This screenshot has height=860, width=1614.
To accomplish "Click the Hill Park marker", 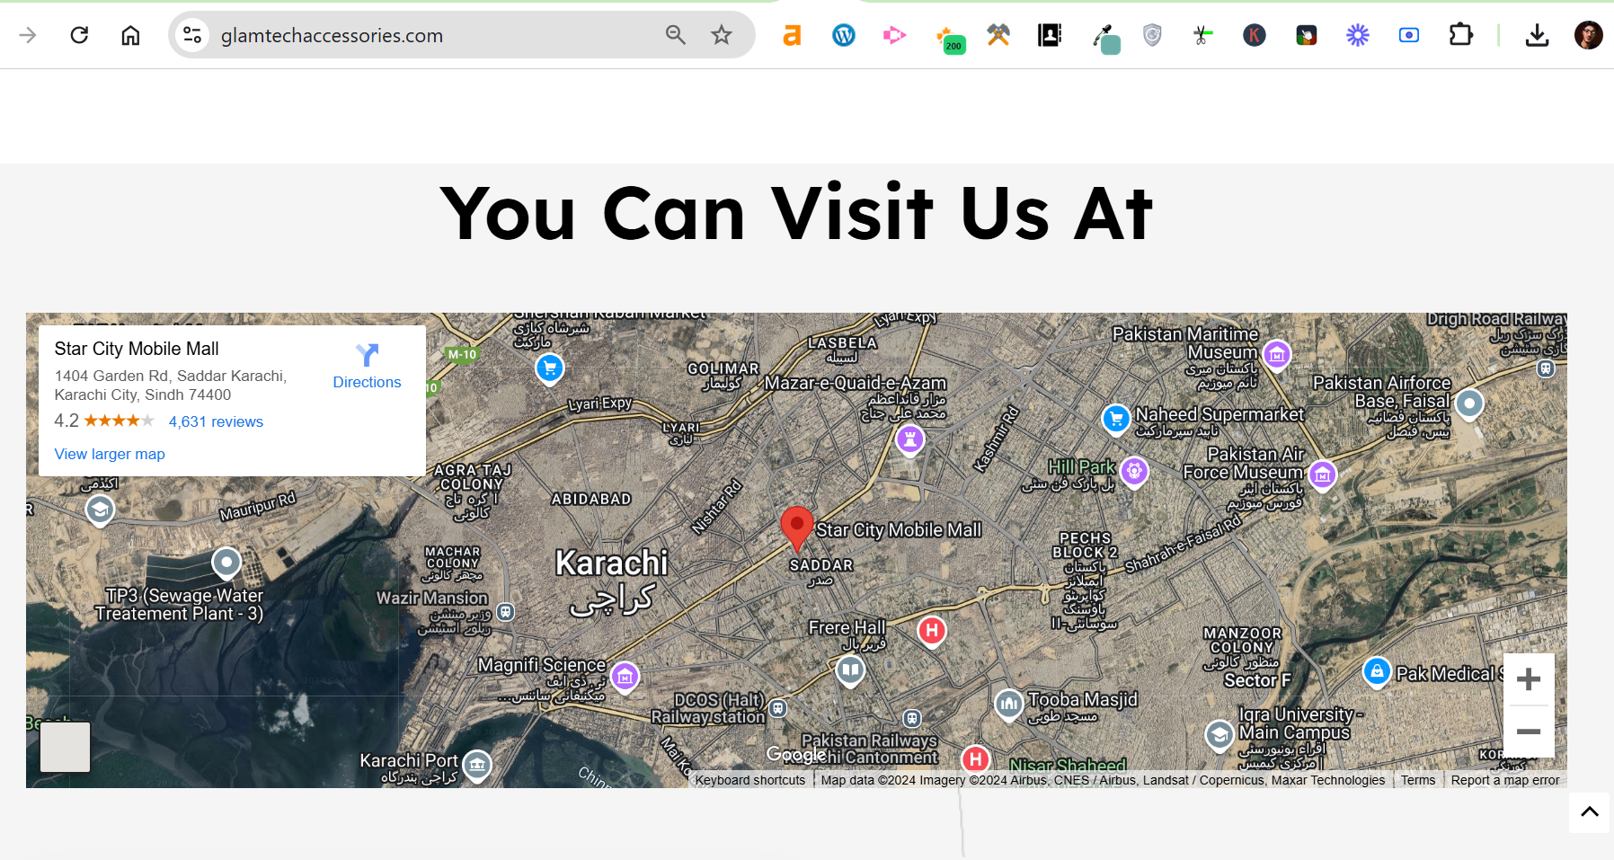I will pos(1135,471).
